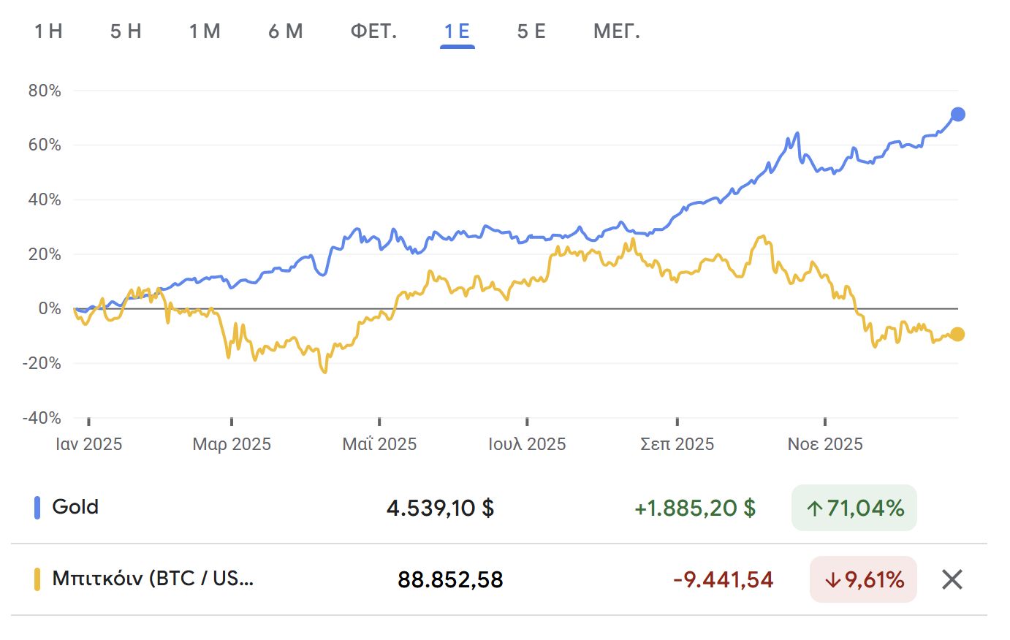
Task: Show the ΦΕΤ. year-to-date chart
Action: (373, 31)
